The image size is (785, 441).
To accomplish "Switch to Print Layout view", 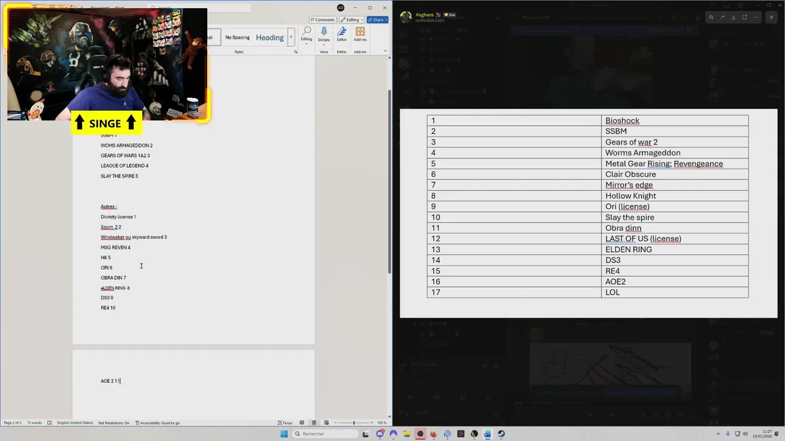I will [x=314, y=423].
